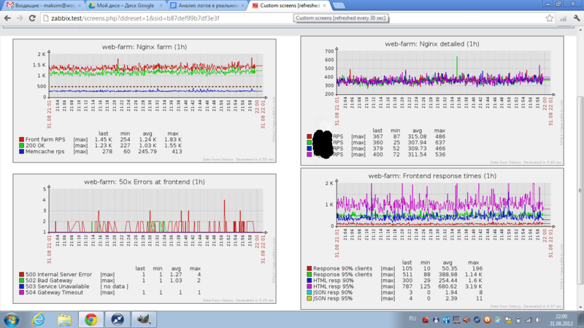Click the '502 Bad Gateway' legend entry
This screenshot has width=584, height=328.
tap(49, 281)
